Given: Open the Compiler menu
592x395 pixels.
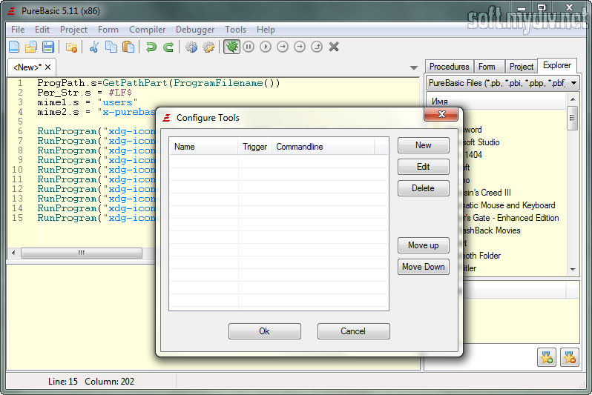Looking at the screenshot, I should [147, 30].
